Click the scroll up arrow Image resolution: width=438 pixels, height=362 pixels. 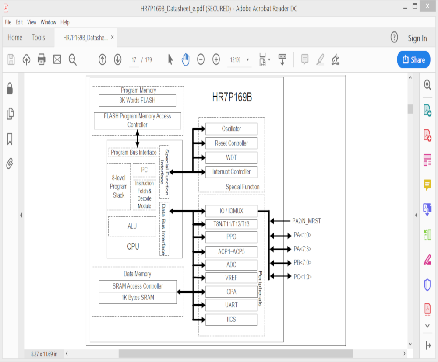tap(410, 77)
